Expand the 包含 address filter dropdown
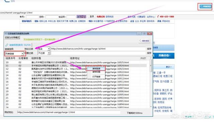Viewport: 214px width, 122px height. [44, 49]
